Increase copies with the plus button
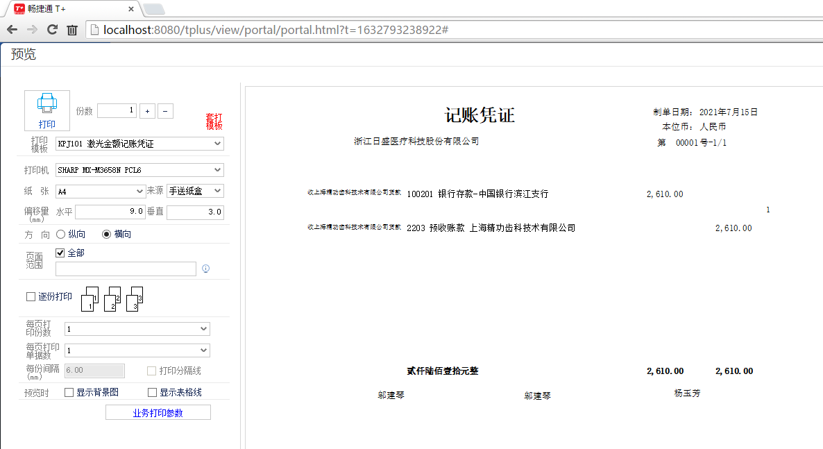Image resolution: width=823 pixels, height=449 pixels. click(x=148, y=111)
